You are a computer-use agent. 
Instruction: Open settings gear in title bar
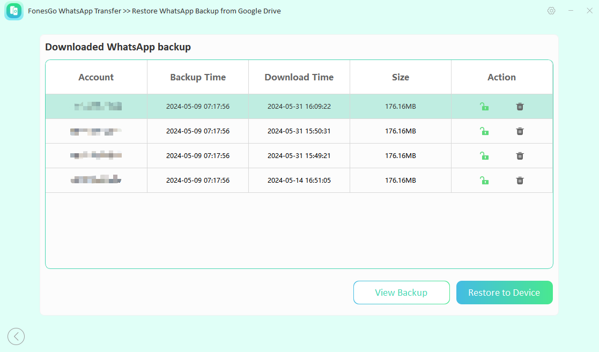tap(551, 11)
